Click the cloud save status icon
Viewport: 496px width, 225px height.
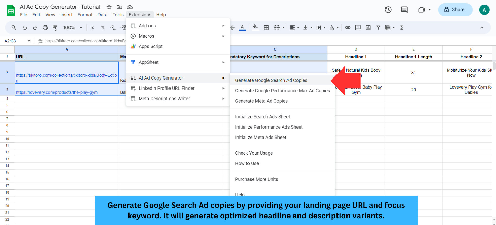point(130,7)
